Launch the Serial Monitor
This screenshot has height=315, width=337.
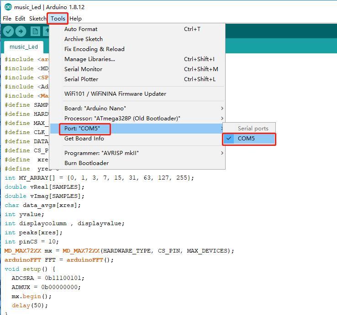(137, 69)
